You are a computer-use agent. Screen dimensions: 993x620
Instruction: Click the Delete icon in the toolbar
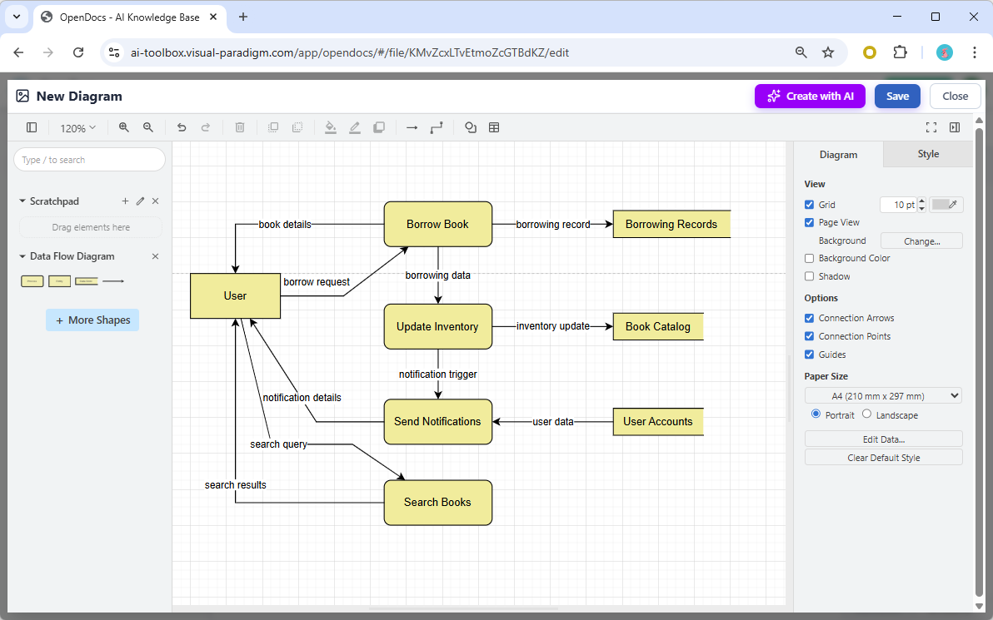(240, 127)
